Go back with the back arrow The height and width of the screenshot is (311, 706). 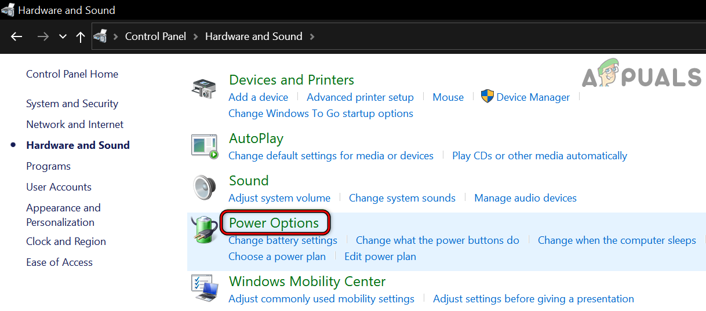pyautogui.click(x=16, y=36)
